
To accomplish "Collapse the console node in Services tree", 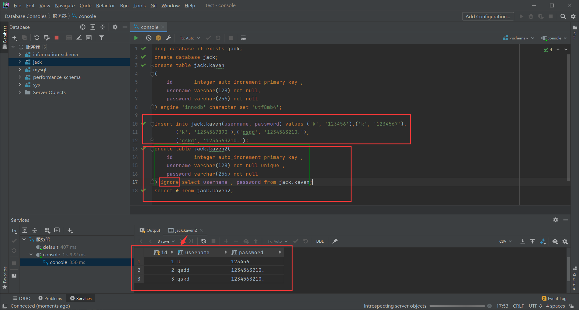I will (31, 254).
